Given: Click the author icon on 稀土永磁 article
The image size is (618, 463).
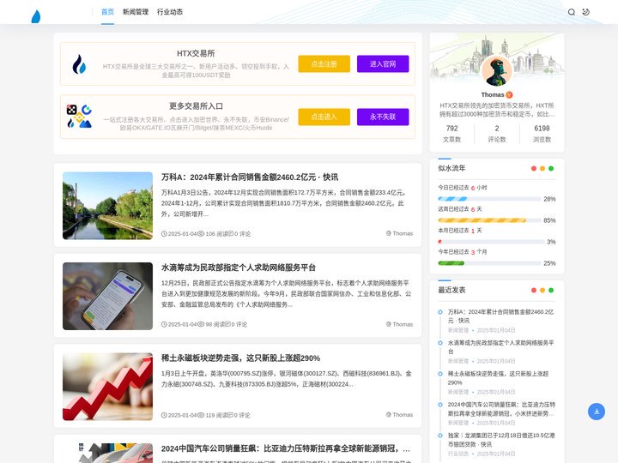Looking at the screenshot, I should (x=389, y=415).
